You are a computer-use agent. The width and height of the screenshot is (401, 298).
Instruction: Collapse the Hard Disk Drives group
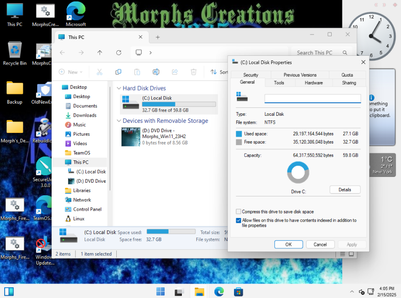(119, 88)
